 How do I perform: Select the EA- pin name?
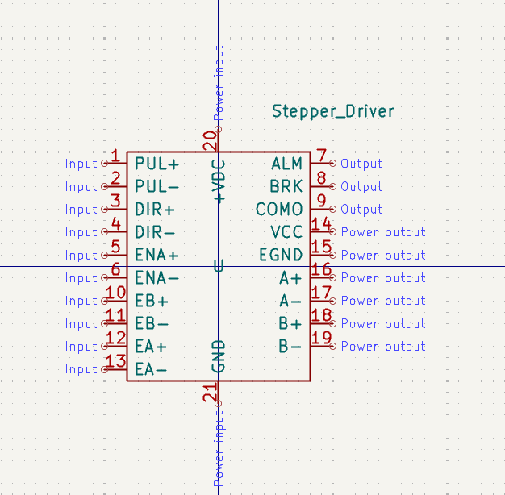(152, 369)
